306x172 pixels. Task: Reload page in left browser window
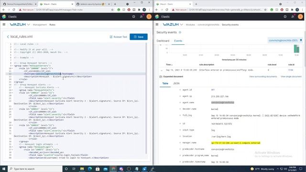tap(14, 10)
